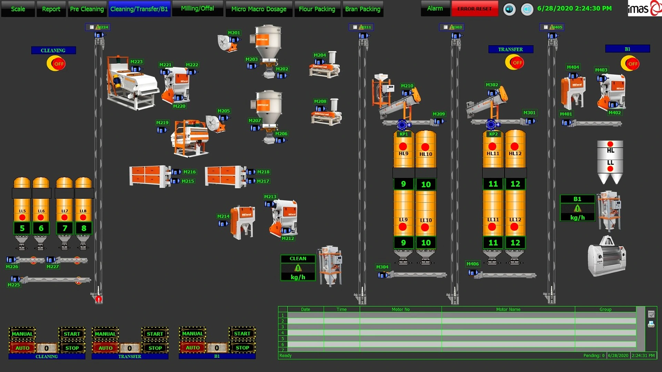Select the M226 conveyor motor icon
This screenshot has height=372, width=662.
click(x=11, y=259)
